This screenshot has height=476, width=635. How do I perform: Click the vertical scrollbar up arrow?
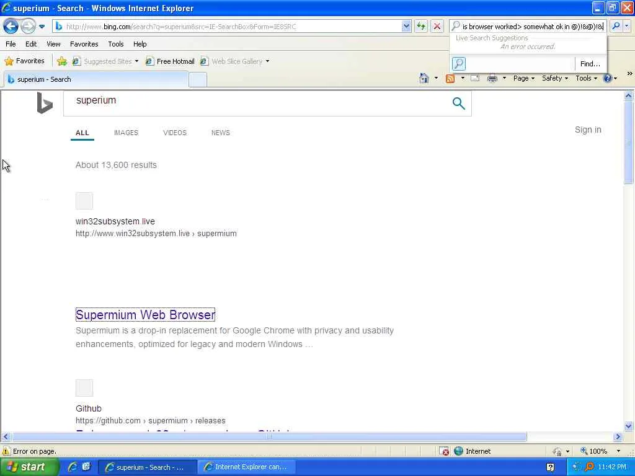(629, 96)
